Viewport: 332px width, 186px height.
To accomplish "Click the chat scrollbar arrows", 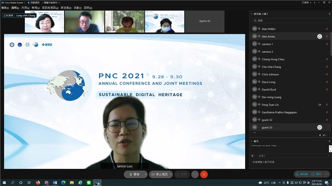I will [330, 148].
